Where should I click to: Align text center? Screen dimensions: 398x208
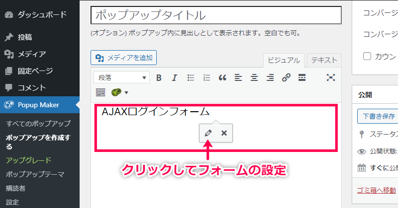pyautogui.click(x=254, y=77)
